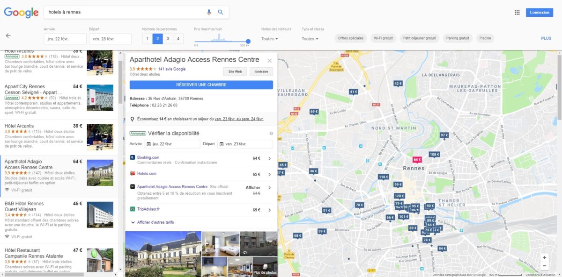This screenshot has height=277, width=562.
Task: Click the info icon beside Vérifier la disponibilité
Action: (271, 134)
